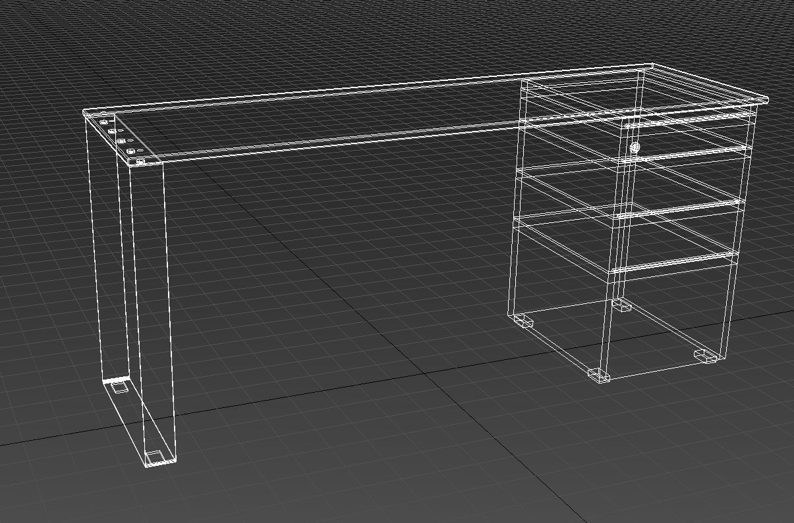The image size is (794, 523).
Task: Pick the rear foot pad of the left leg
Action: (119, 387)
